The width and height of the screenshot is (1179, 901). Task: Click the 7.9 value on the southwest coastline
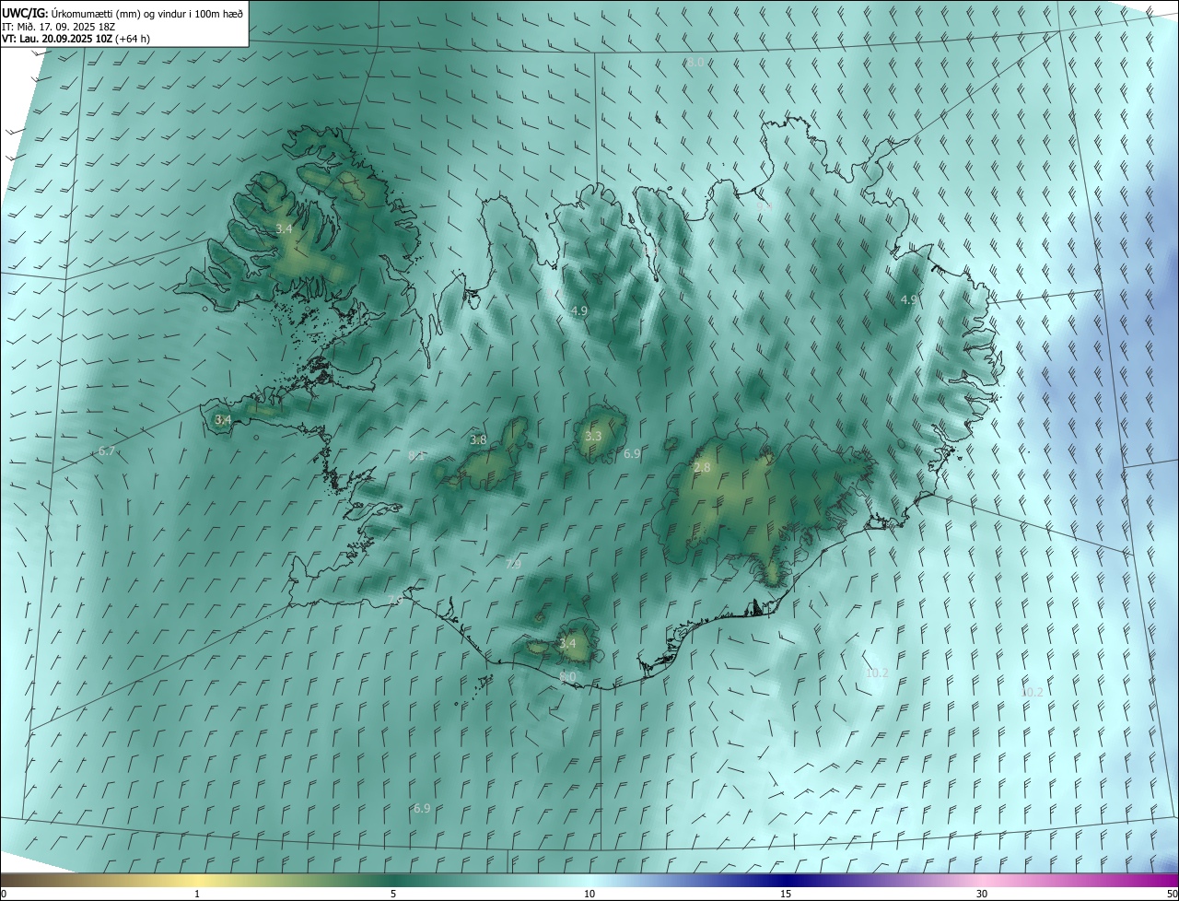(394, 601)
